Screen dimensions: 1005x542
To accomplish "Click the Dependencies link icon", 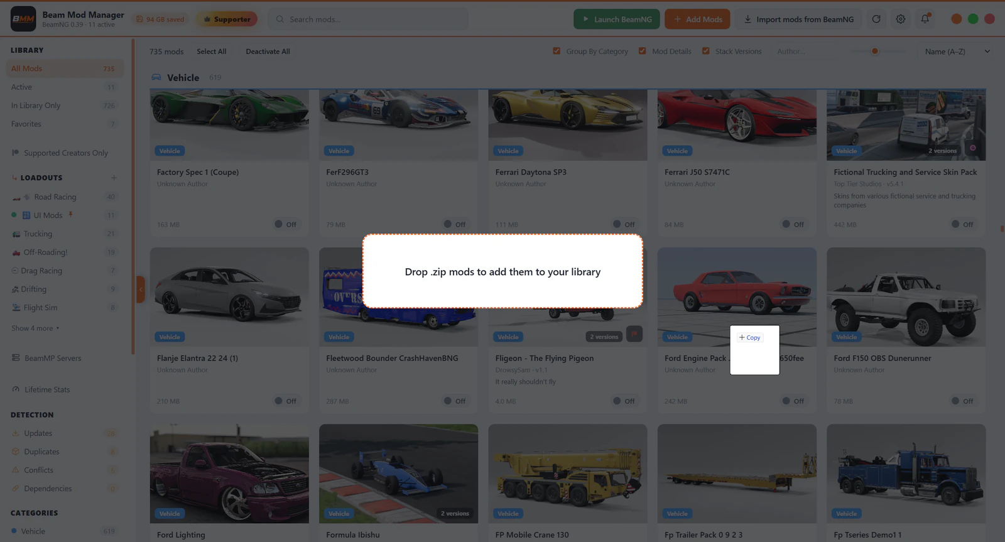I will [16, 489].
